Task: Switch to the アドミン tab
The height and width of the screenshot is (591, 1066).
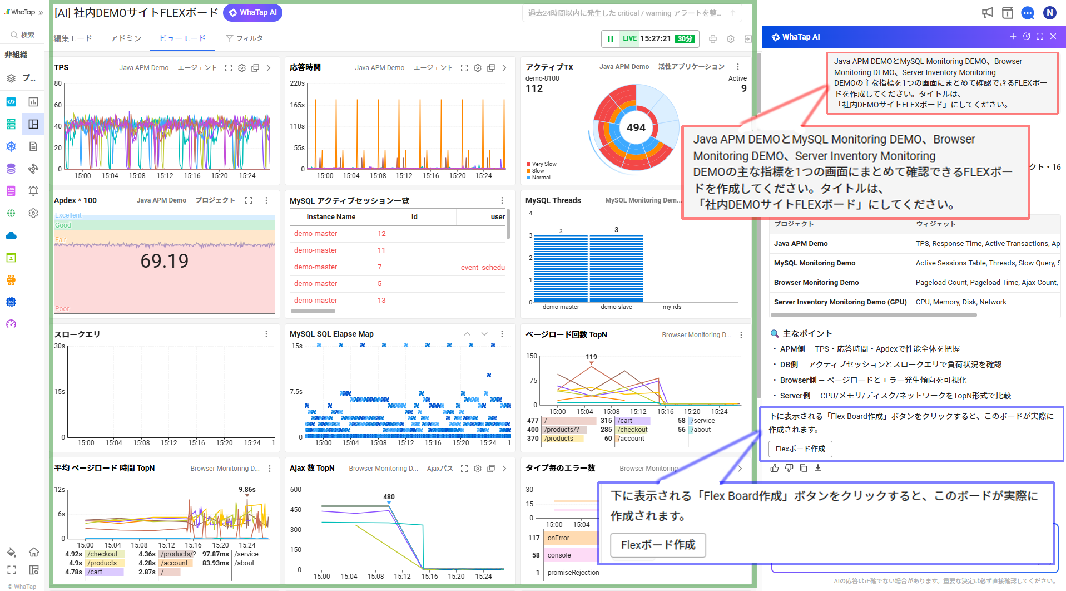Action: 126,38
